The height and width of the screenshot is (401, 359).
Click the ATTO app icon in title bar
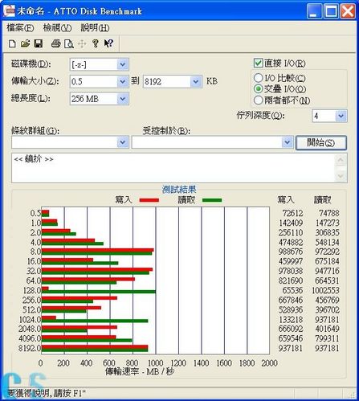pyautogui.click(x=10, y=11)
